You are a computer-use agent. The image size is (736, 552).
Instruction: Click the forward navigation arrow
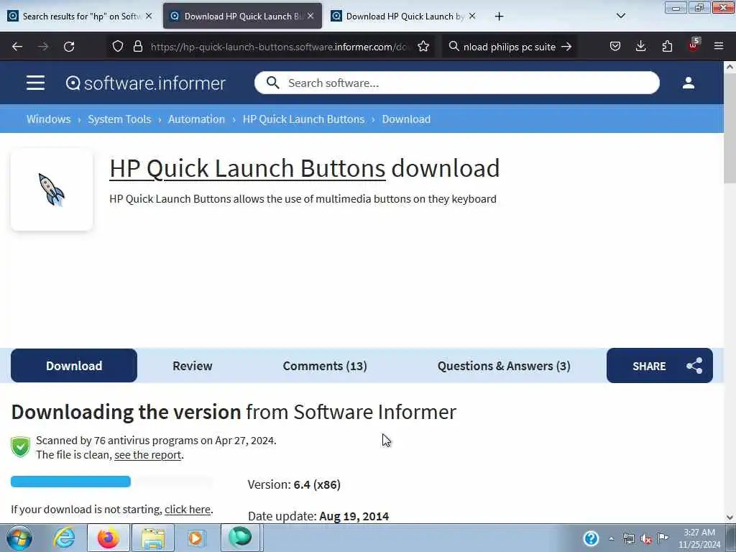coord(43,47)
